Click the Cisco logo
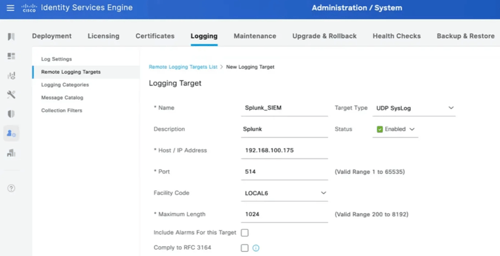Screen dimensions: 500x256 pyautogui.click(x=29, y=8)
